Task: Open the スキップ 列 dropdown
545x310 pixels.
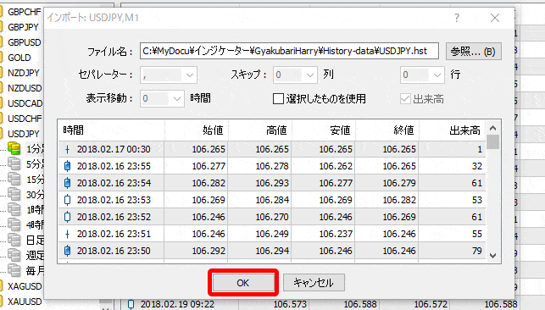Action: [x=295, y=75]
